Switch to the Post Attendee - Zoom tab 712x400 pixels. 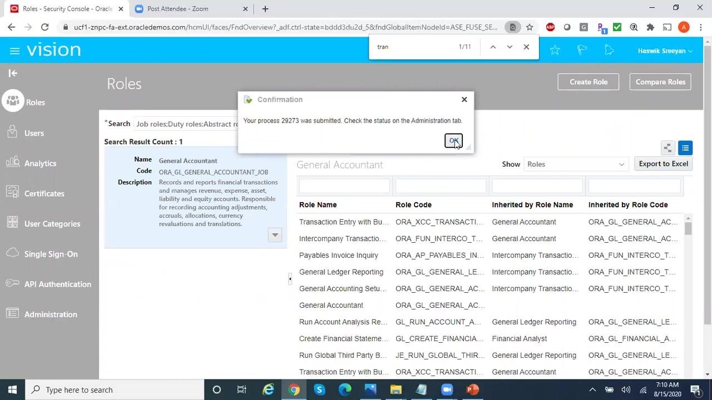190,9
